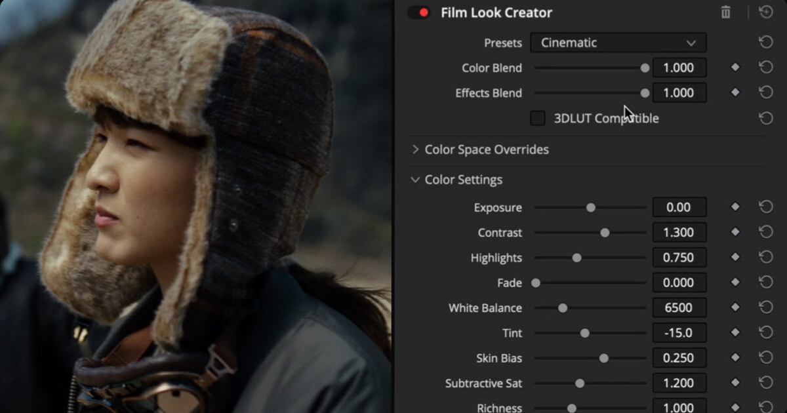Click the keyframe diamond next to Color Blend
Screen dimensions: 787x413
(x=735, y=67)
